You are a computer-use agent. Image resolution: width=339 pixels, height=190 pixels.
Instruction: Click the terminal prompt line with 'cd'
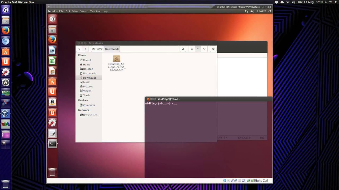tap(161, 103)
